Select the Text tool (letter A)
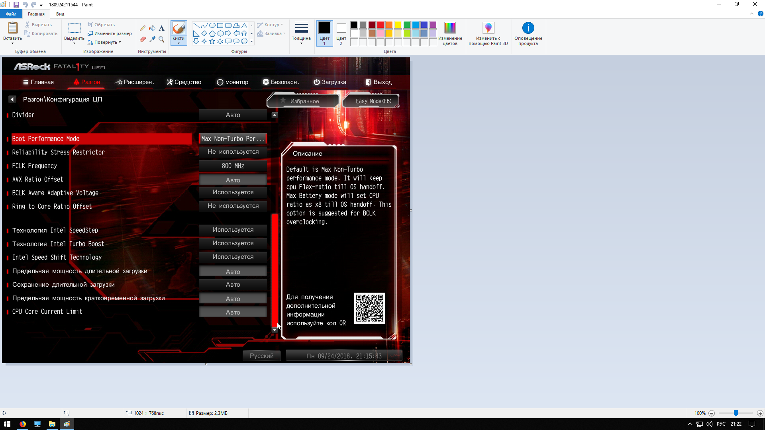This screenshot has height=430, width=765. (x=161, y=28)
